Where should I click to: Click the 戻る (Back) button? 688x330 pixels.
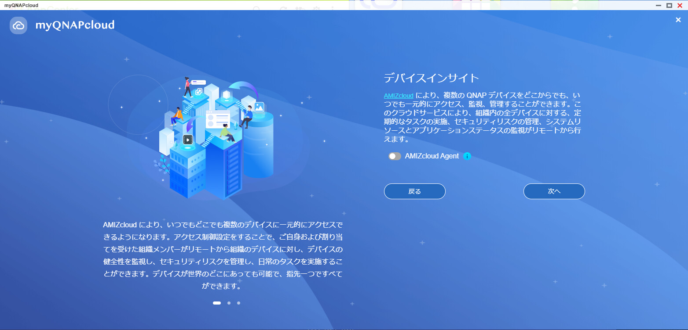(x=415, y=191)
